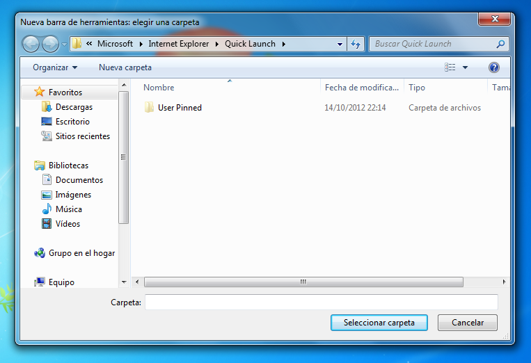The width and height of the screenshot is (531, 363).
Task: Open the address bar history dropdown
Action: 340,44
